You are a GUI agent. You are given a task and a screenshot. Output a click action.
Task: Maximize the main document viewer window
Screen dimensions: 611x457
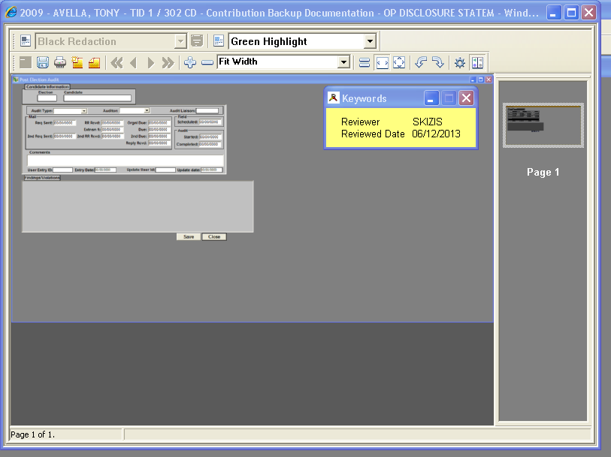point(571,13)
